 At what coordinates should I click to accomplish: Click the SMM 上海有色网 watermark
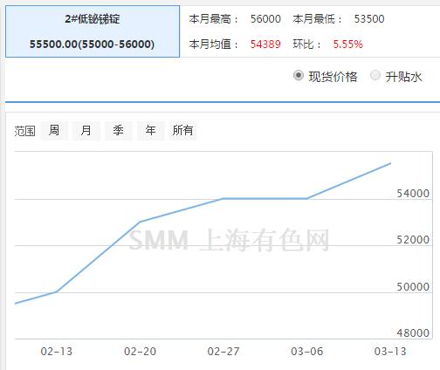(x=229, y=240)
